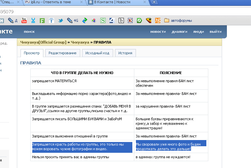Viewport: 251px width, 168px height.
Task: Open the Исходный код tab
Action: click(97, 53)
